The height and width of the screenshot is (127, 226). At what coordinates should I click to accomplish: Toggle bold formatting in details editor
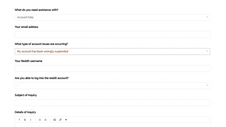coord(25,120)
